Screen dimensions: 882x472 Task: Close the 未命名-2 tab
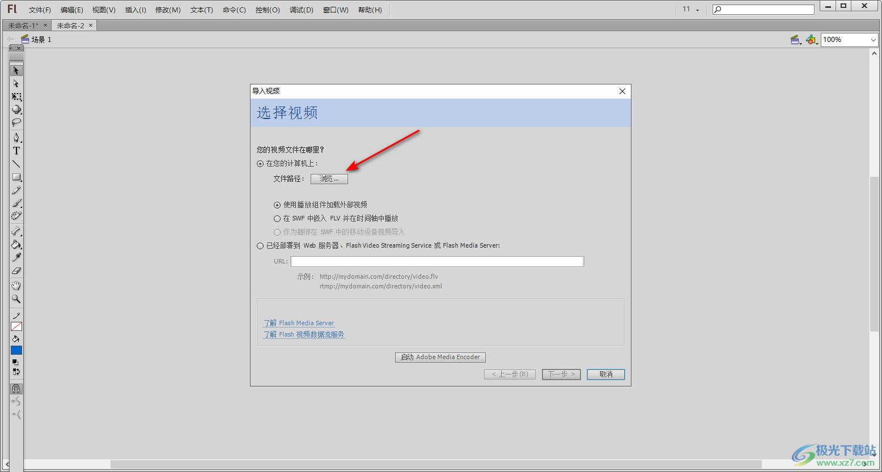point(90,25)
